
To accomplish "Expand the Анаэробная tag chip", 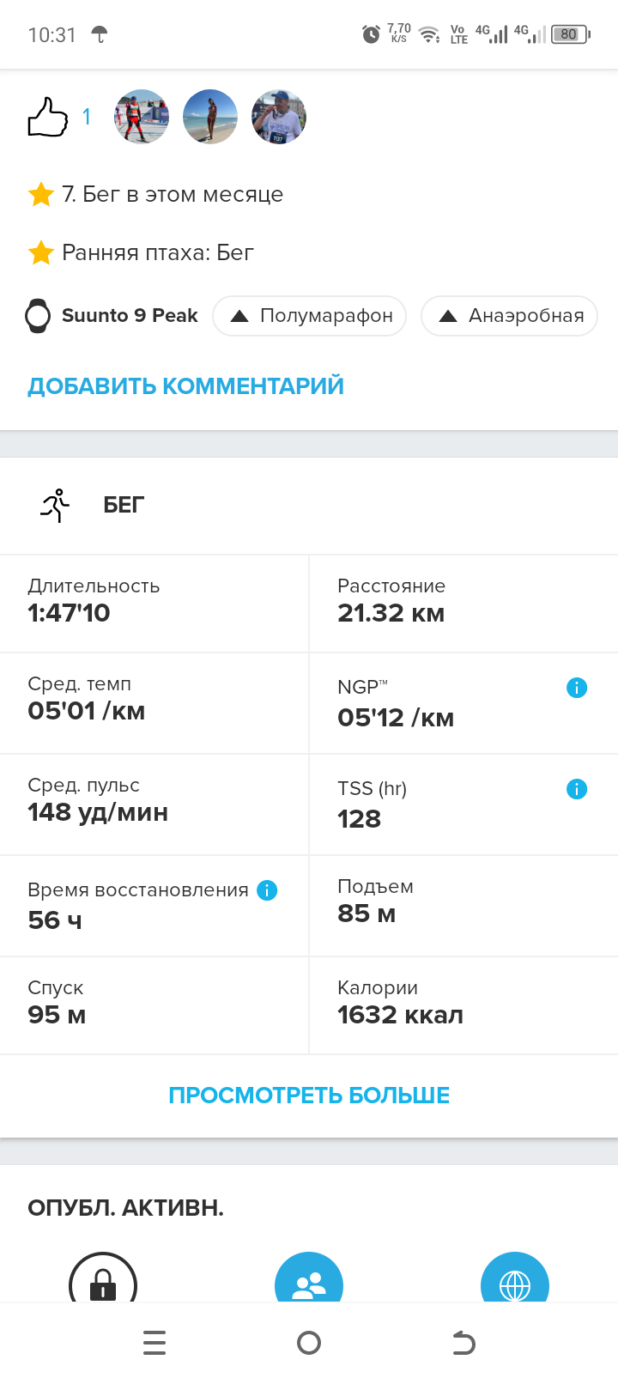I will click(x=510, y=316).
